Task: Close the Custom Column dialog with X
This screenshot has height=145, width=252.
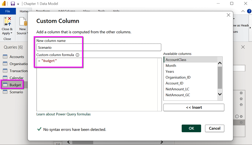Action: tap(228, 15)
